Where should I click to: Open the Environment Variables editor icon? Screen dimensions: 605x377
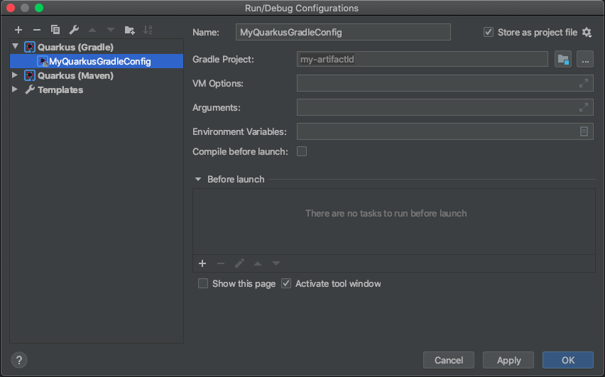(584, 131)
